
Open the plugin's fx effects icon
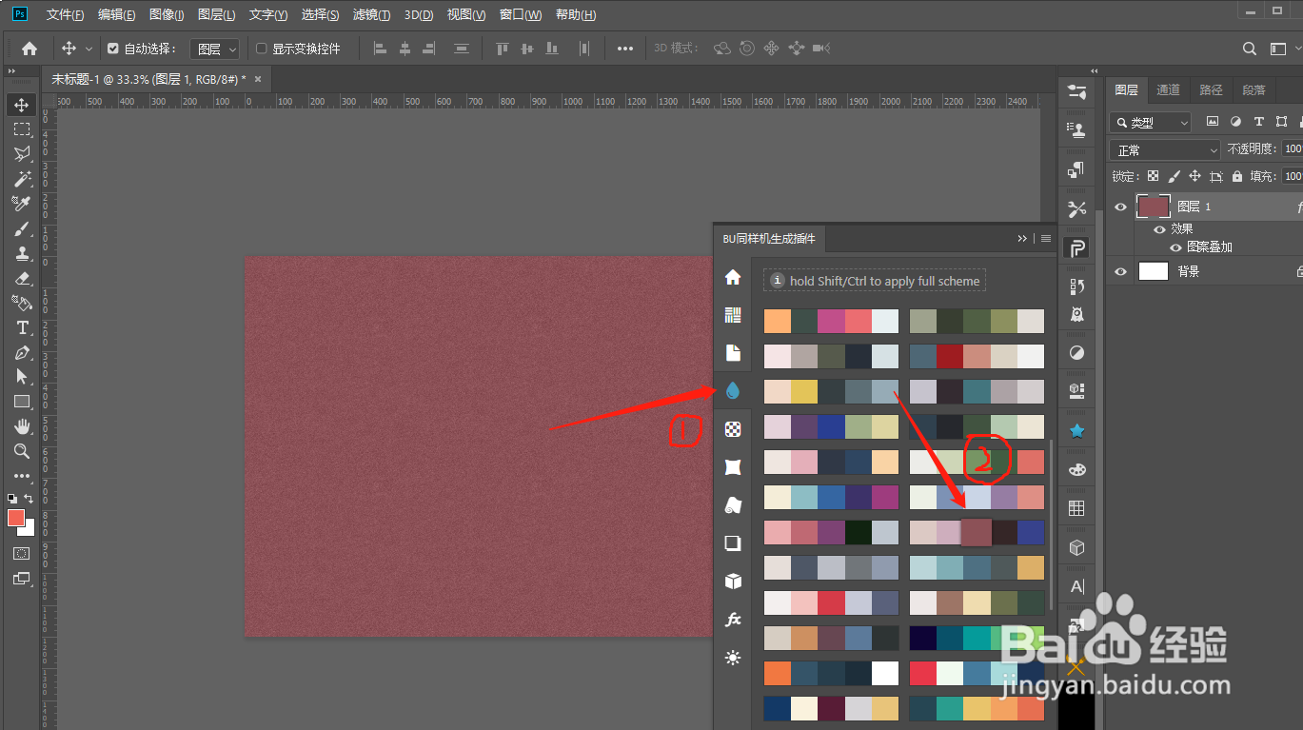pyautogui.click(x=733, y=620)
